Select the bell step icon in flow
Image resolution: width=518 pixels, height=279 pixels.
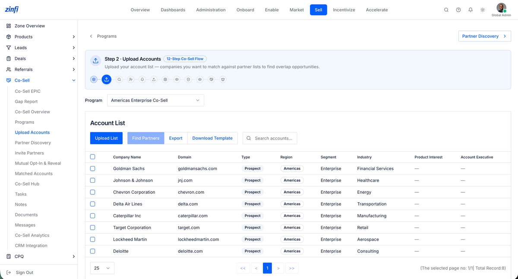142,79
